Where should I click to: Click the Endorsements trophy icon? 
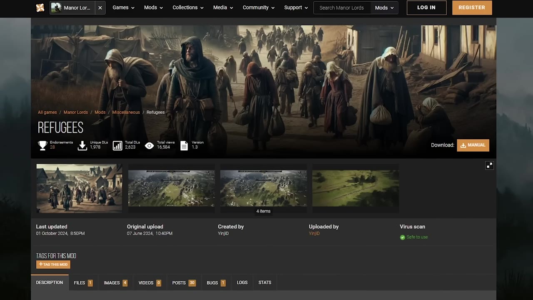[x=42, y=145]
